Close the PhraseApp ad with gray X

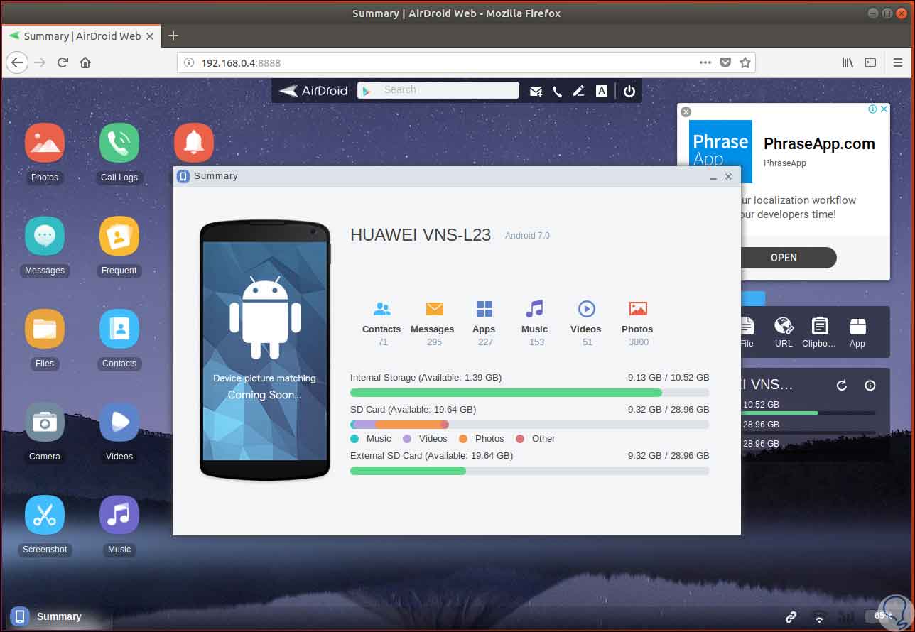(x=686, y=111)
